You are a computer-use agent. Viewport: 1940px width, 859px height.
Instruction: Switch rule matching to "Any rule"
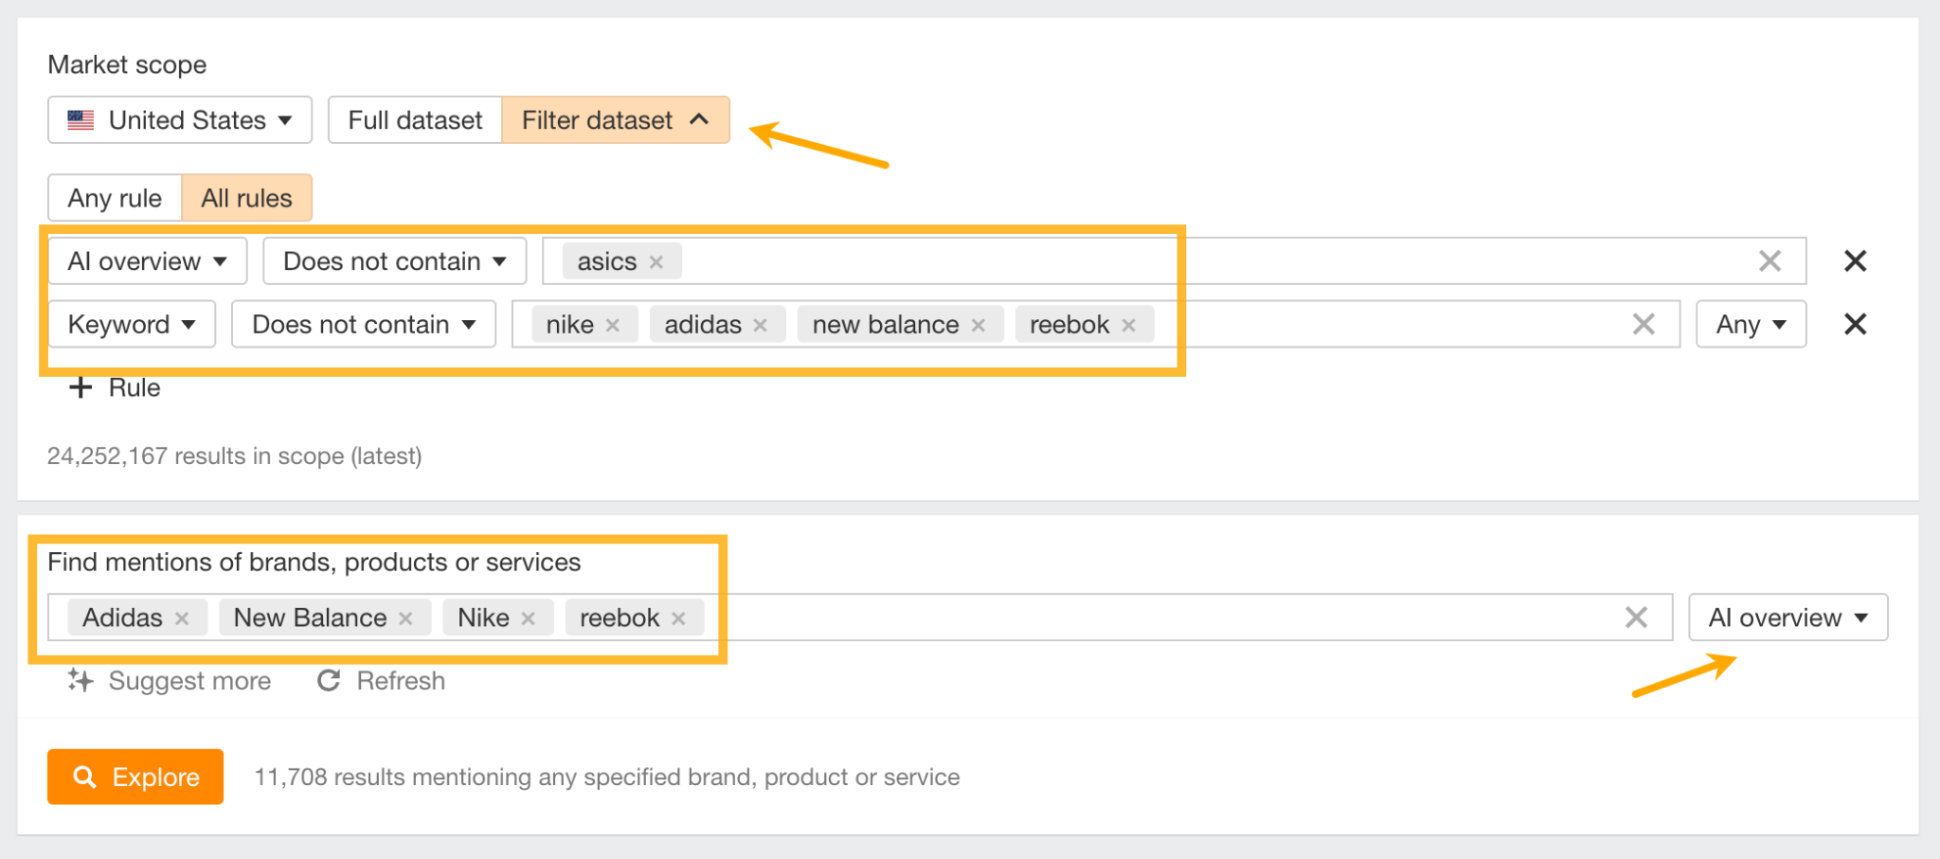click(114, 198)
